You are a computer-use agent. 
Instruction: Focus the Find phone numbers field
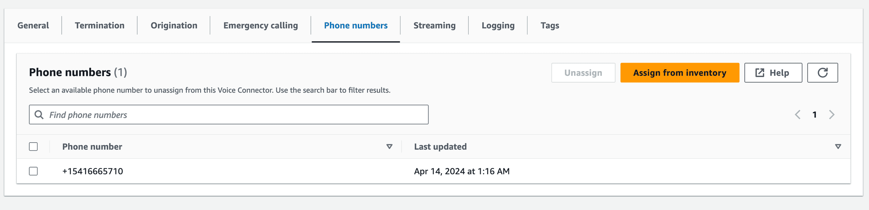click(x=228, y=114)
